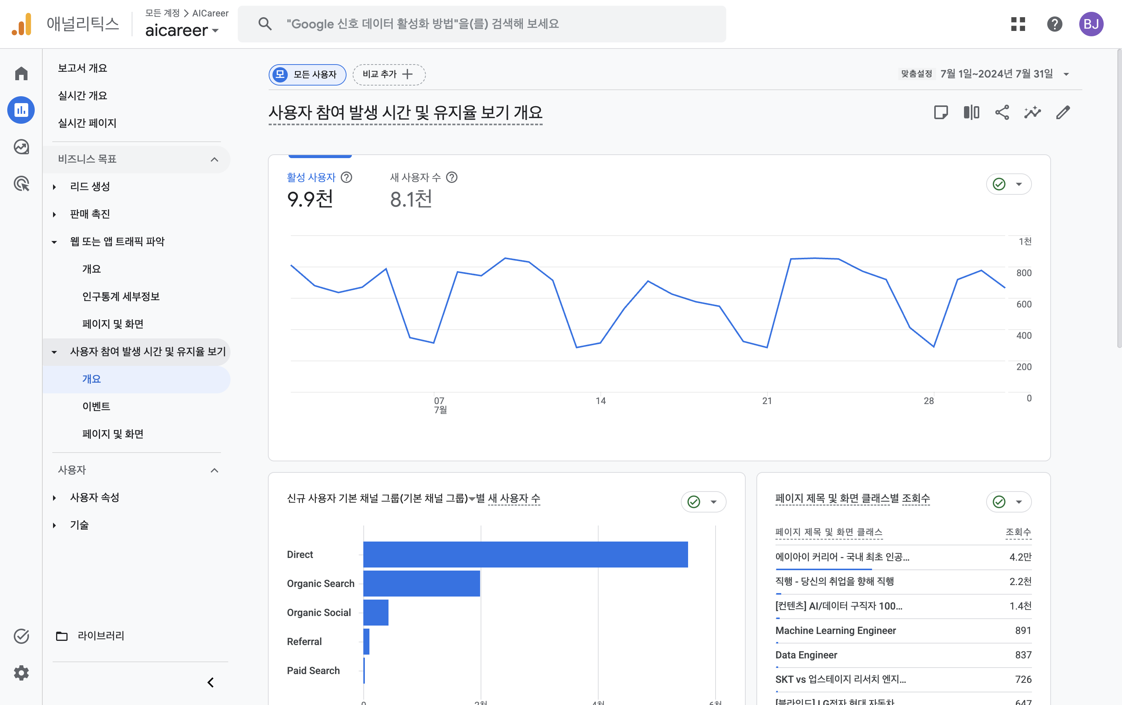This screenshot has height=705, width=1122.
Task: Open 인구통계 세부정보 in the sidebar
Action: [121, 296]
